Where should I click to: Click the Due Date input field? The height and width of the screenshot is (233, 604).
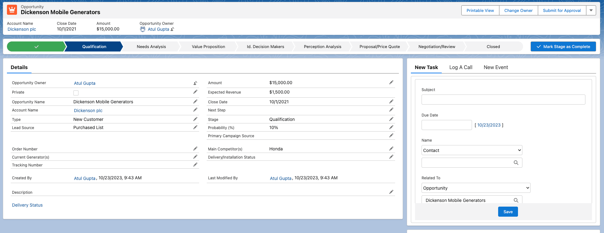[447, 125]
